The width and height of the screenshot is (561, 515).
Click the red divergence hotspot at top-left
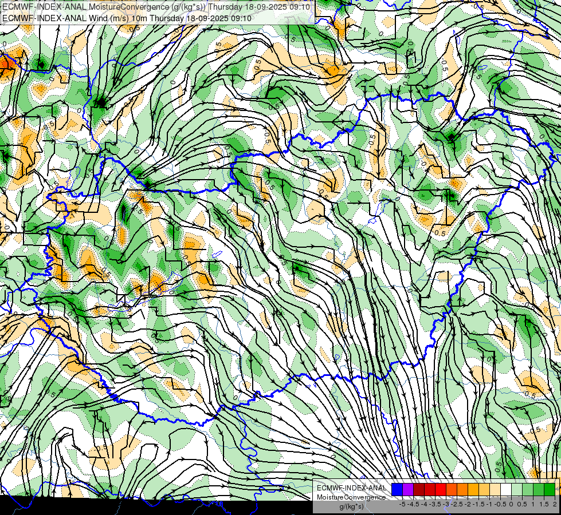click(6, 64)
